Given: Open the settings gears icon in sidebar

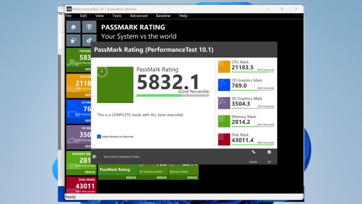Looking at the screenshot, I should tap(89, 41).
